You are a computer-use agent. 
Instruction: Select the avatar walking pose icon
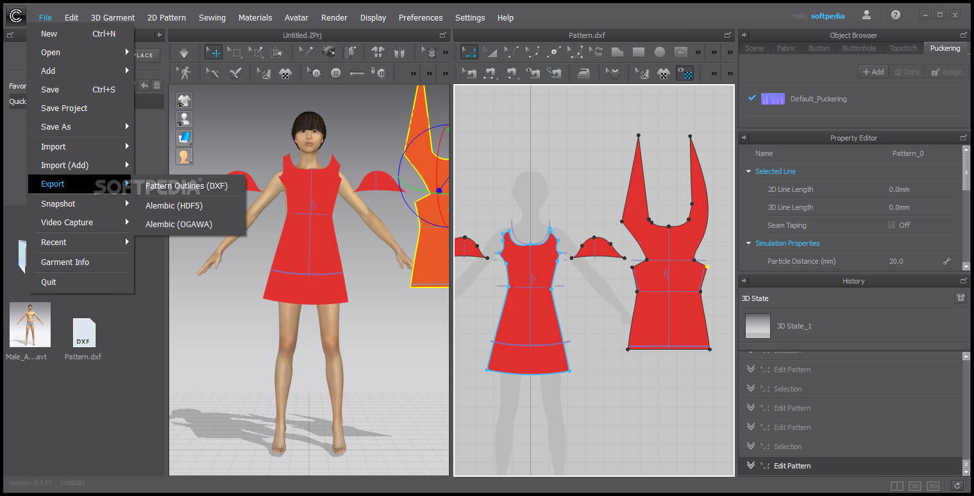[184, 73]
